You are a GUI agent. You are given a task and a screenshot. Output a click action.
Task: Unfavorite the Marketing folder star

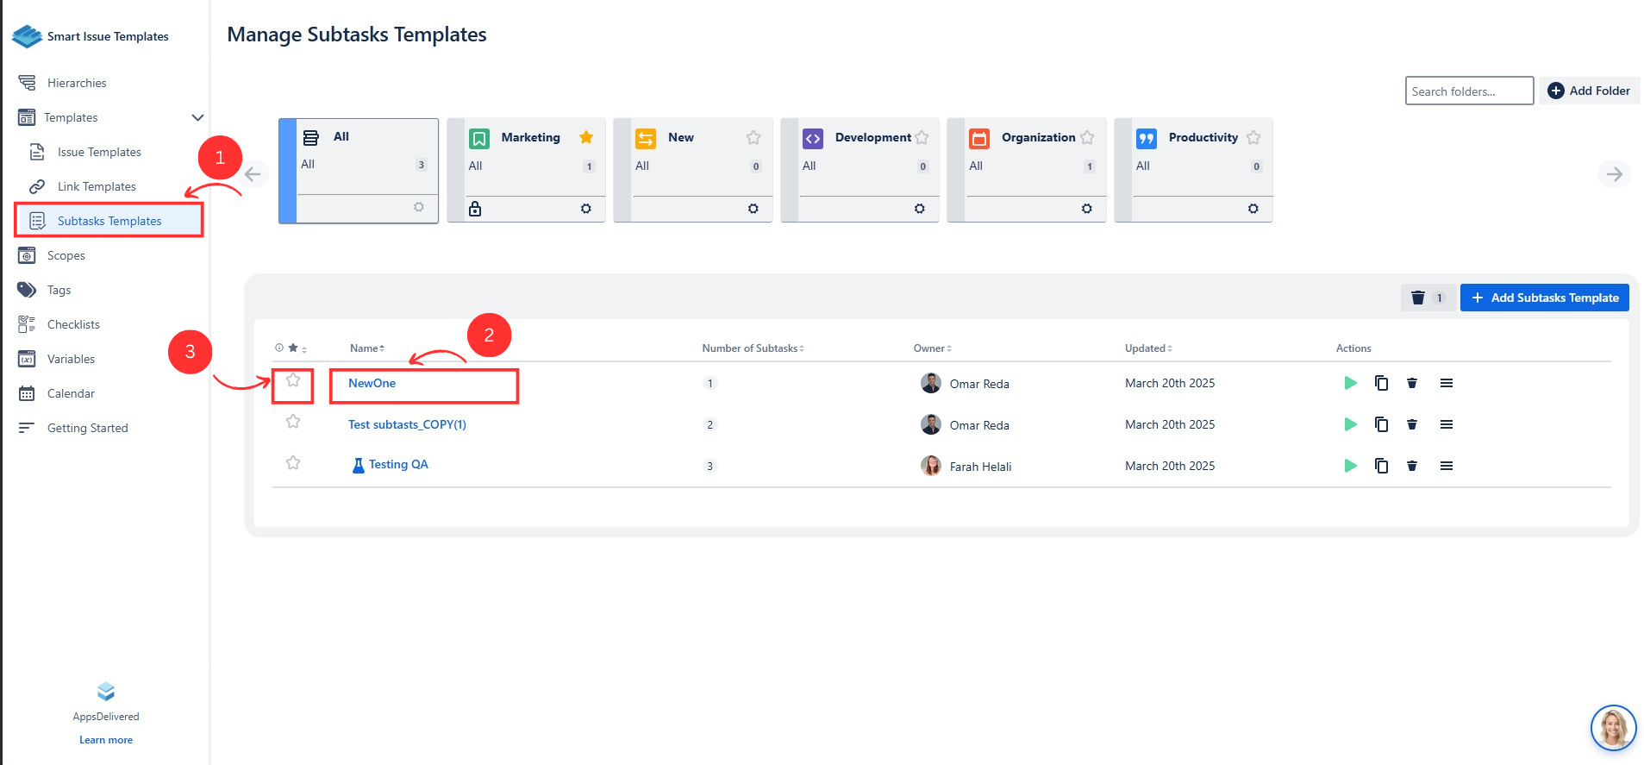pyautogui.click(x=586, y=137)
